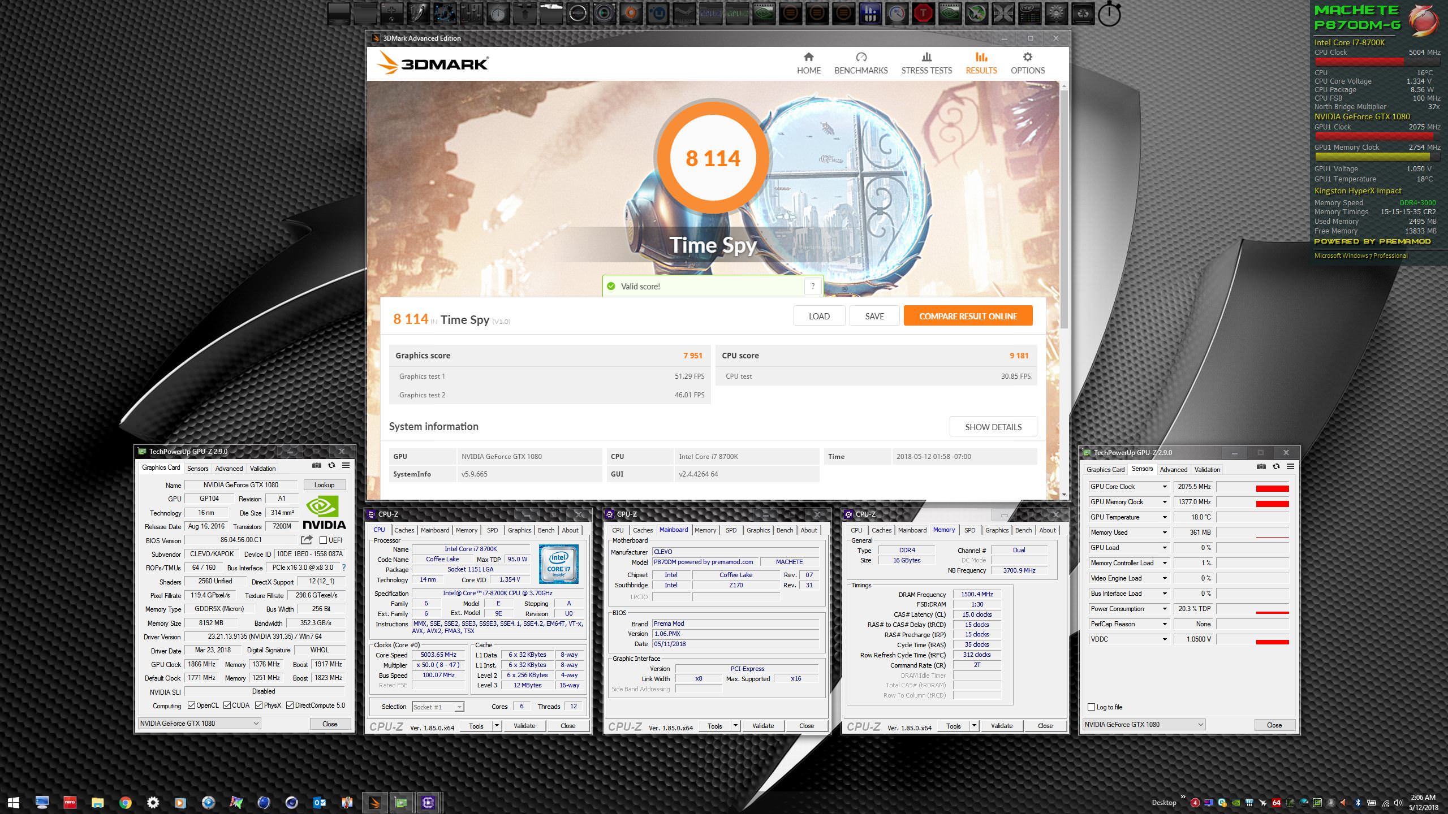The image size is (1448, 814).
Task: Open the hamburger menu in left GPU-Z
Action: point(346,466)
